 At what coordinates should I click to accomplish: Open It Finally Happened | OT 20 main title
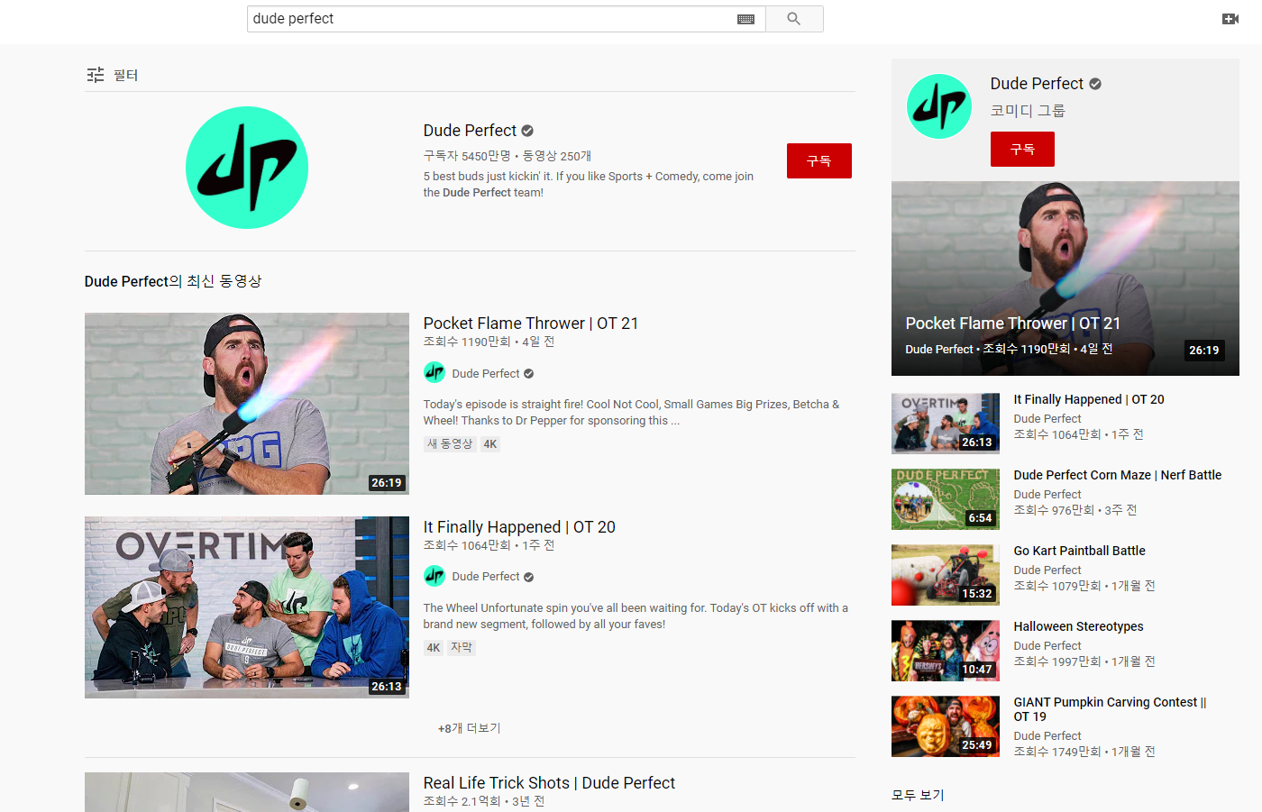pos(519,527)
